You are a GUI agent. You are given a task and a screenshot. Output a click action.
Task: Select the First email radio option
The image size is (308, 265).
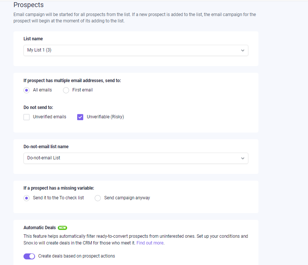tap(66, 90)
